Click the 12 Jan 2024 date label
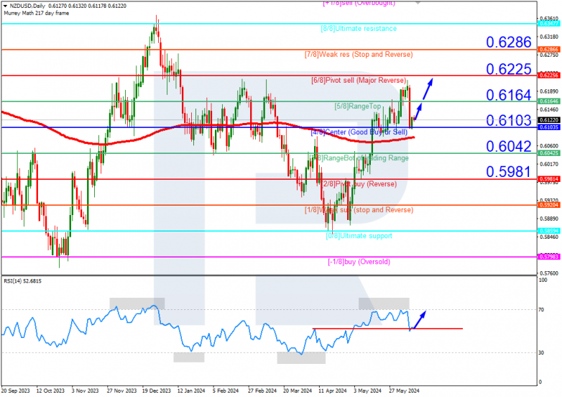The height and width of the screenshot is (397, 562). pos(191,391)
